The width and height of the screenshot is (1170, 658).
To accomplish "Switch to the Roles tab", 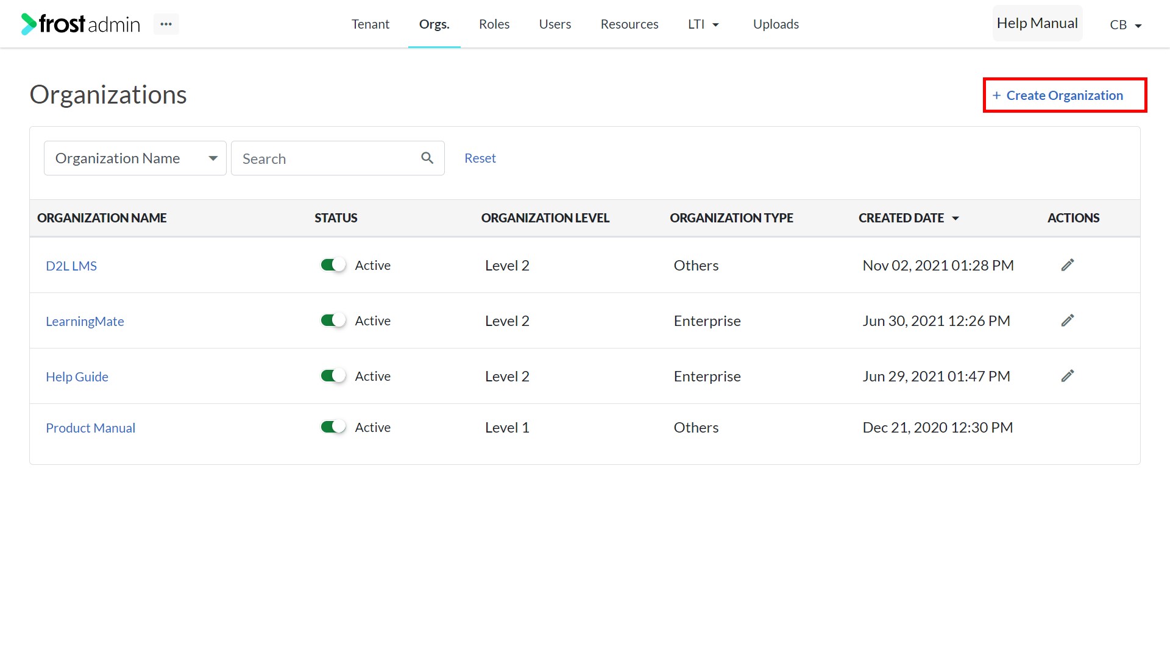I will 494,24.
